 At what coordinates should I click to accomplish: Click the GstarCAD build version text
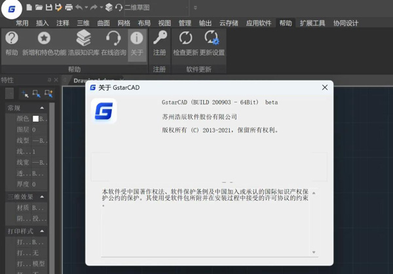(x=219, y=103)
